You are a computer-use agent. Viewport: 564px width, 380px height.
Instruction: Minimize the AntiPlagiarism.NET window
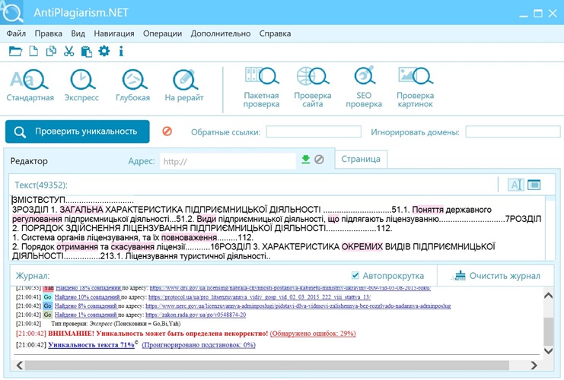(524, 14)
